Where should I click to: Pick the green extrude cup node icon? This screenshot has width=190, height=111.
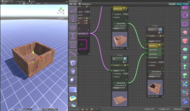pos(185,58)
